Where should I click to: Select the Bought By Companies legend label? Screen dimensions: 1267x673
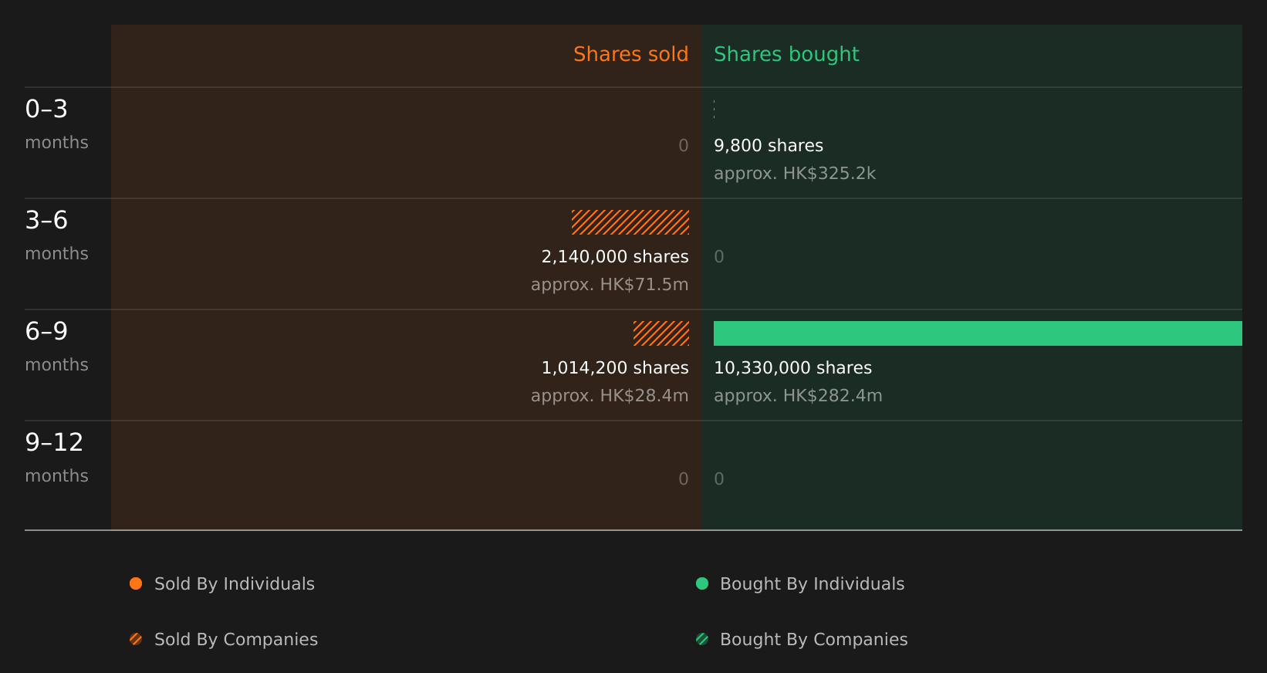pyautogui.click(x=814, y=640)
